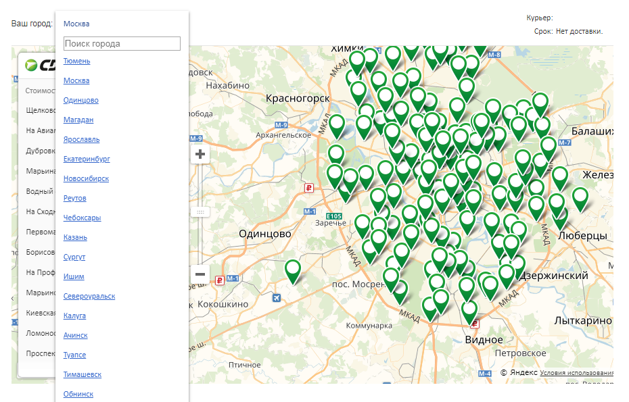This screenshot has height=402, width=629.
Task: Choose Екатеринбург from the city list
Action: coord(87,159)
